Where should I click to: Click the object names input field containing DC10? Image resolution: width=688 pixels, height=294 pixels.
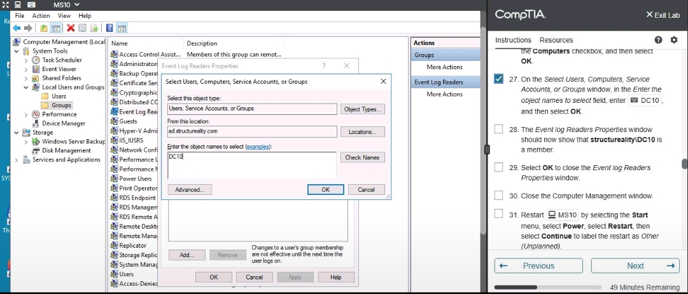252,165
